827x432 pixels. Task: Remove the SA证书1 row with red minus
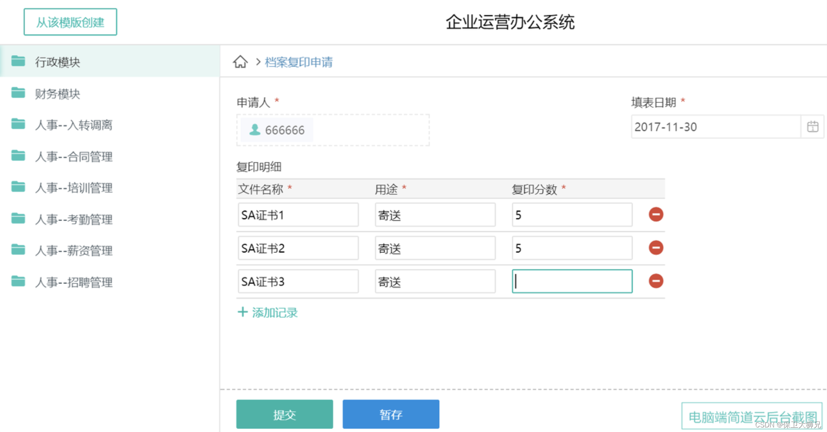tap(656, 214)
